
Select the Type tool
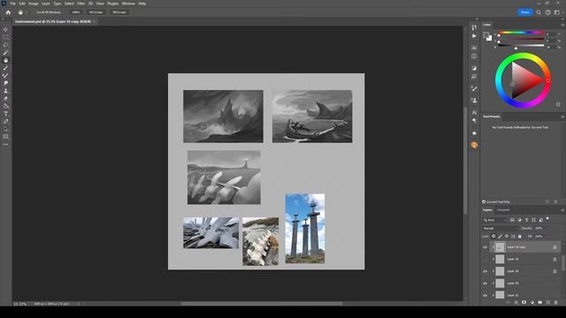coord(5,114)
